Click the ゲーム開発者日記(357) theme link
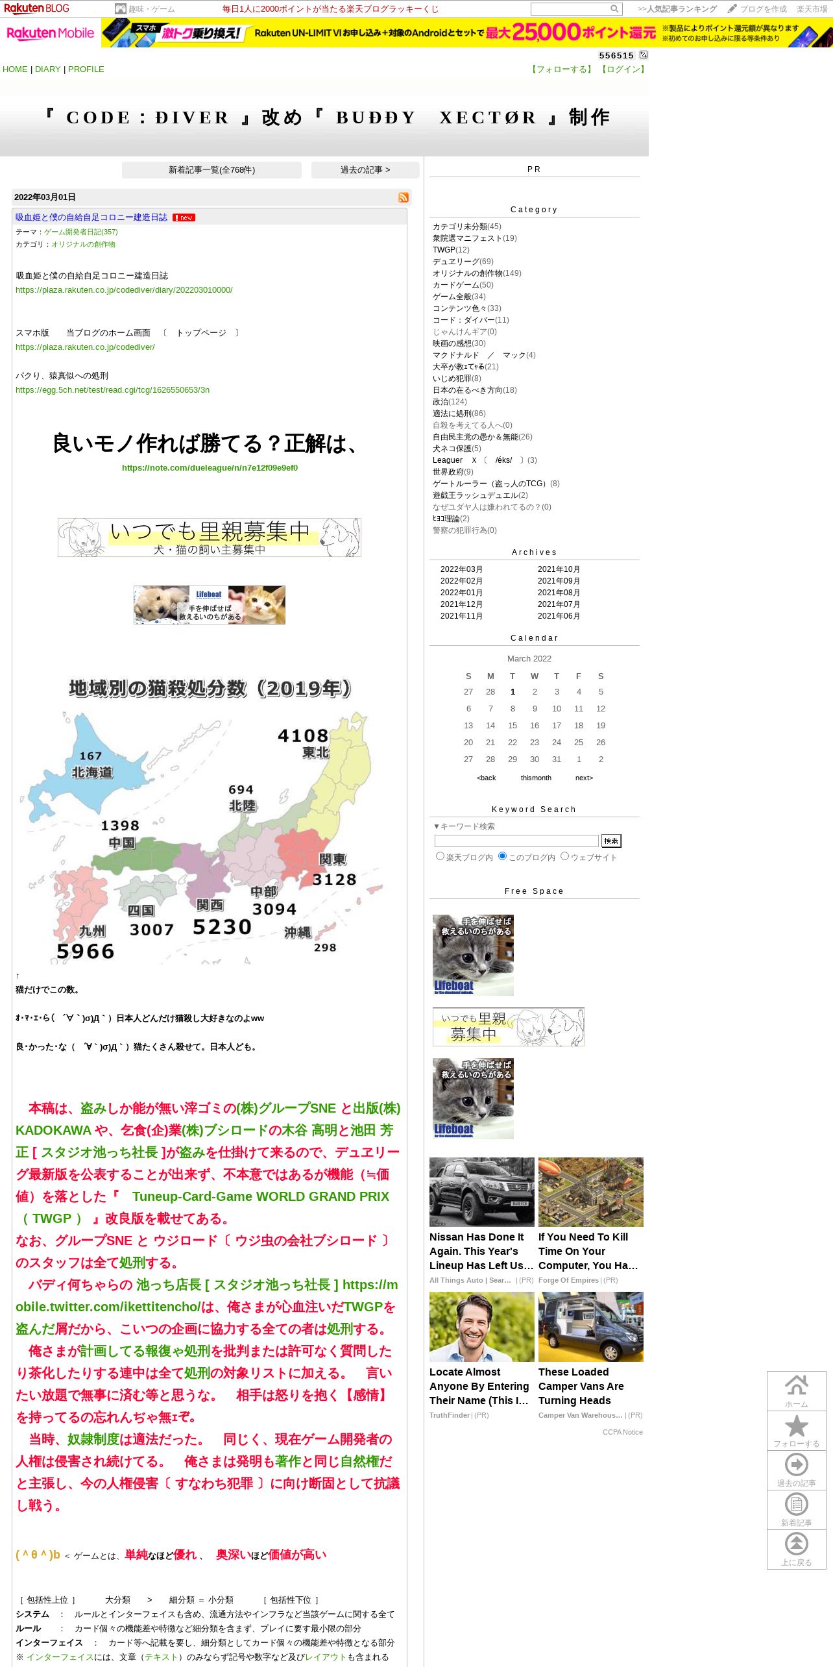The width and height of the screenshot is (833, 1667). pos(81,232)
